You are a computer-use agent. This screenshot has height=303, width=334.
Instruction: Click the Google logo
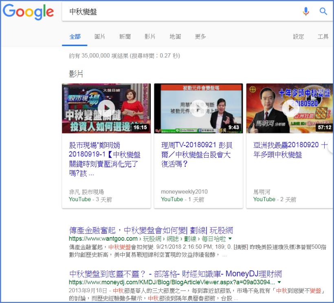point(28,12)
